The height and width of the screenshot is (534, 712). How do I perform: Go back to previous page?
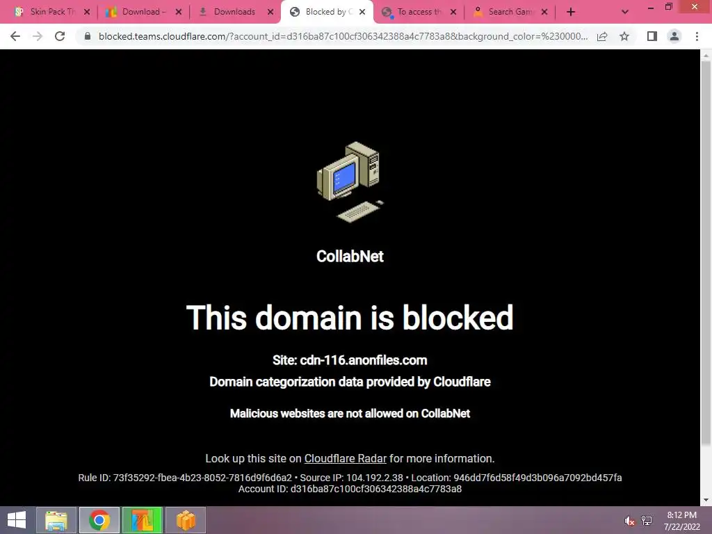(15, 36)
